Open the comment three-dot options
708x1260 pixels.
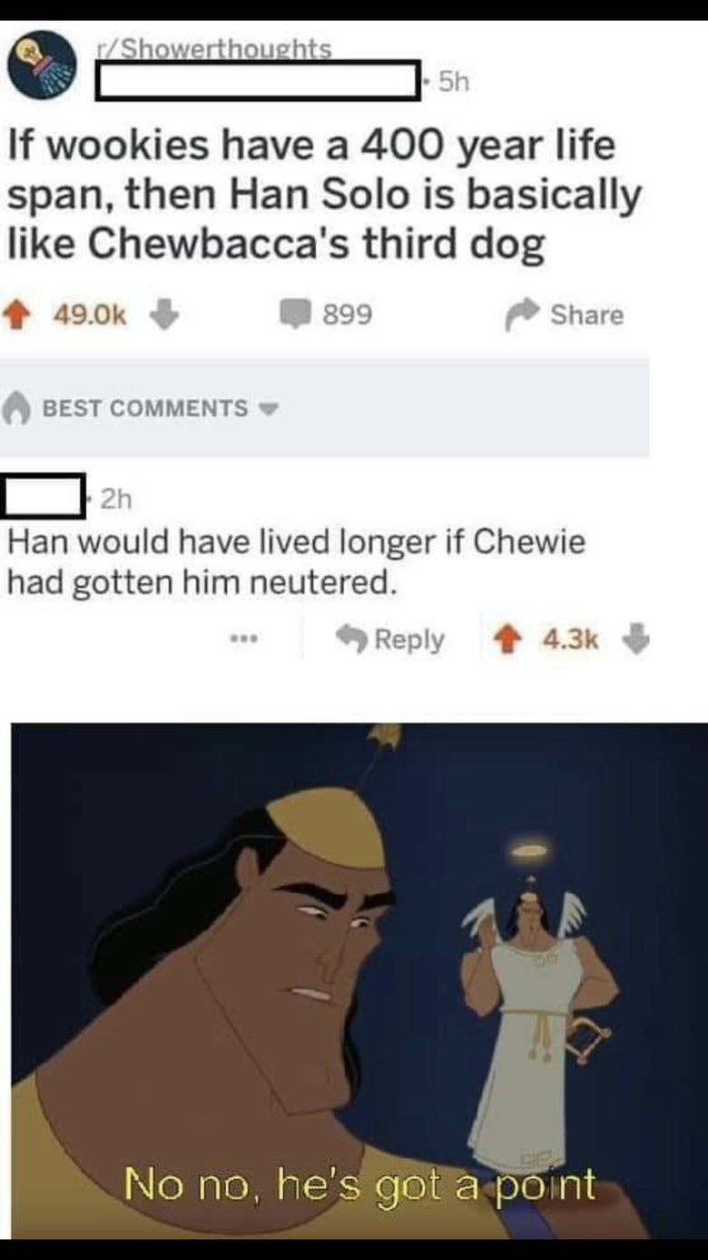click(244, 640)
